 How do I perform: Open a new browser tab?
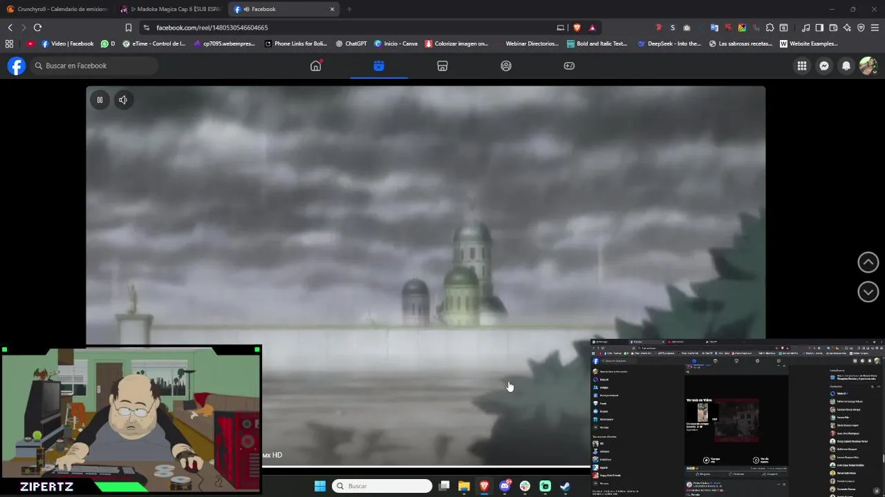click(349, 9)
